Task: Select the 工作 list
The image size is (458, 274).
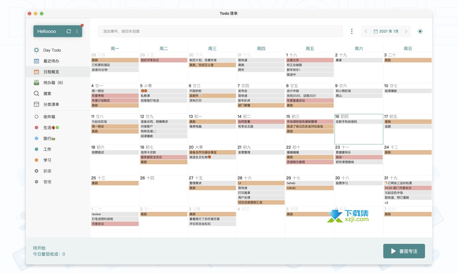Action: pos(47,149)
